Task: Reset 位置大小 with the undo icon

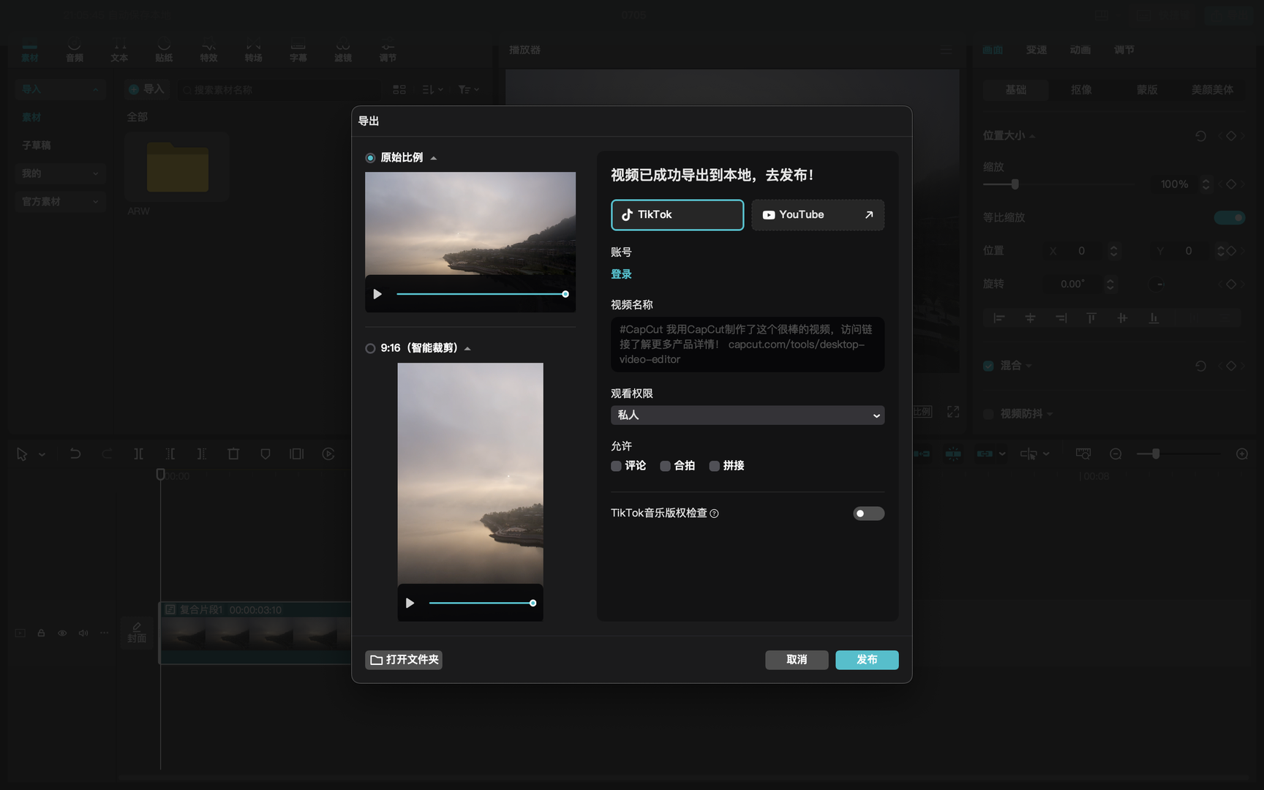Action: pos(1200,136)
